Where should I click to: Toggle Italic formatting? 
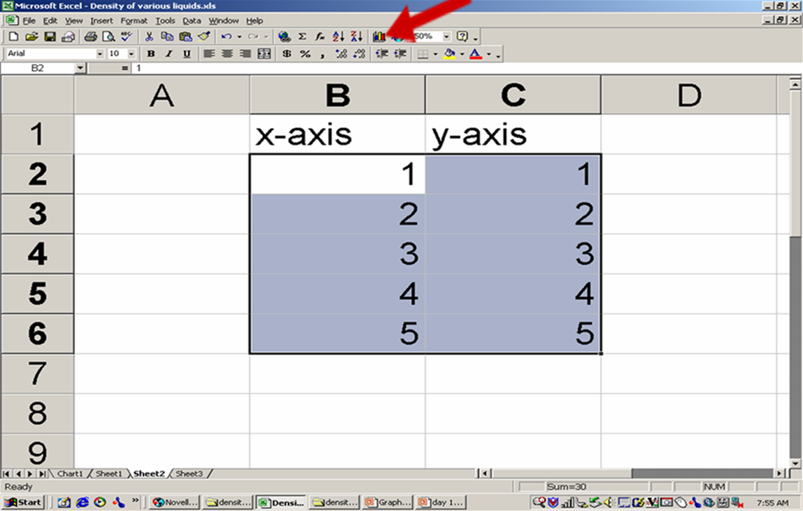click(x=168, y=53)
